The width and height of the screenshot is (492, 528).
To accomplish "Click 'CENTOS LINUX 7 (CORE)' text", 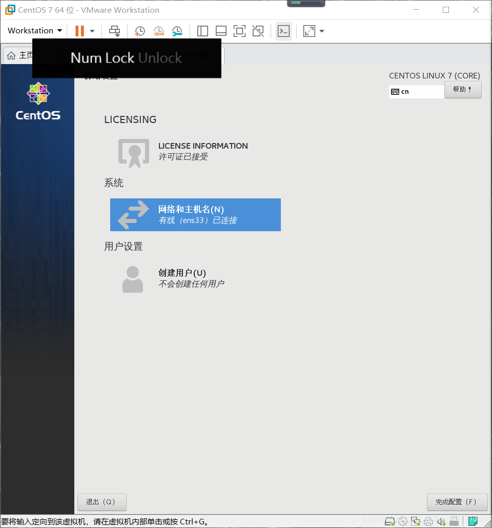I will (435, 76).
